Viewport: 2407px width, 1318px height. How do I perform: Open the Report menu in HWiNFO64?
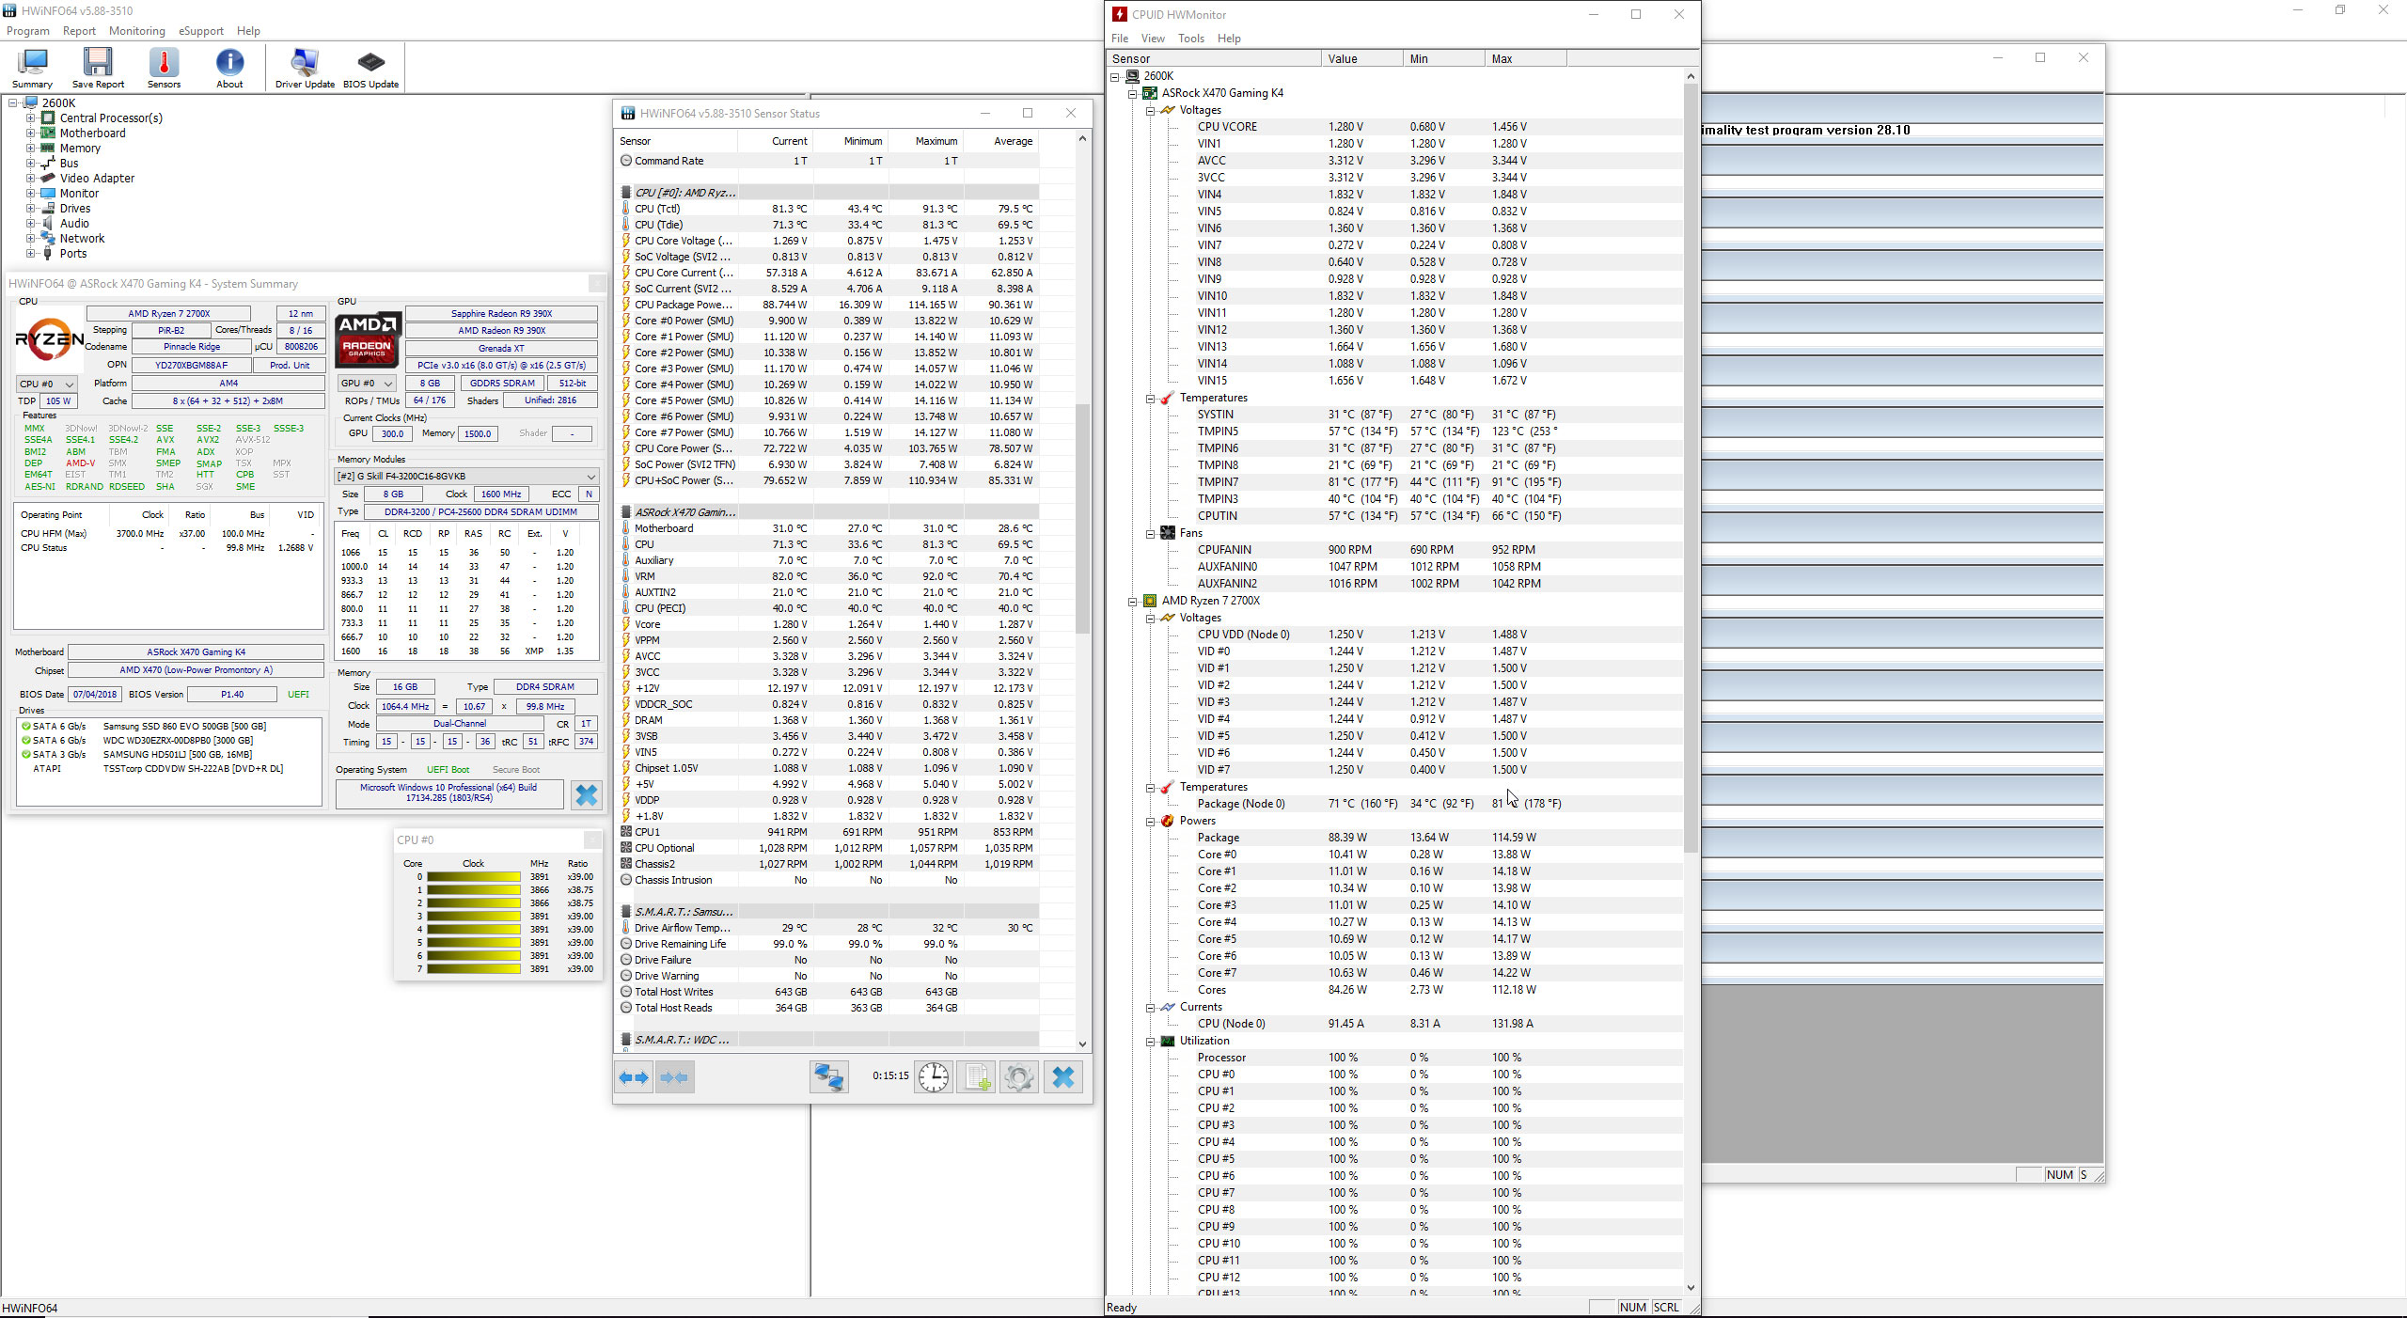79,31
